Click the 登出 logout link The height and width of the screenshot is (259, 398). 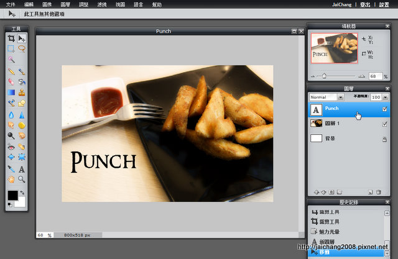(x=365, y=4)
